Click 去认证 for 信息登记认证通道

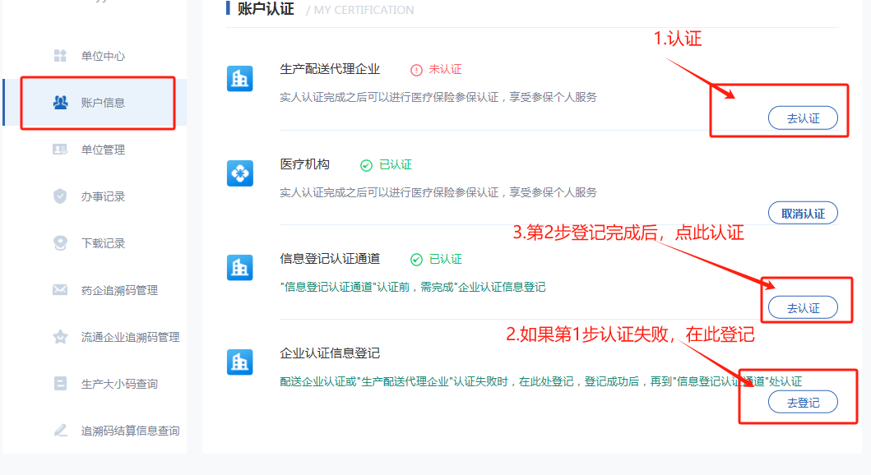pyautogui.click(x=803, y=308)
